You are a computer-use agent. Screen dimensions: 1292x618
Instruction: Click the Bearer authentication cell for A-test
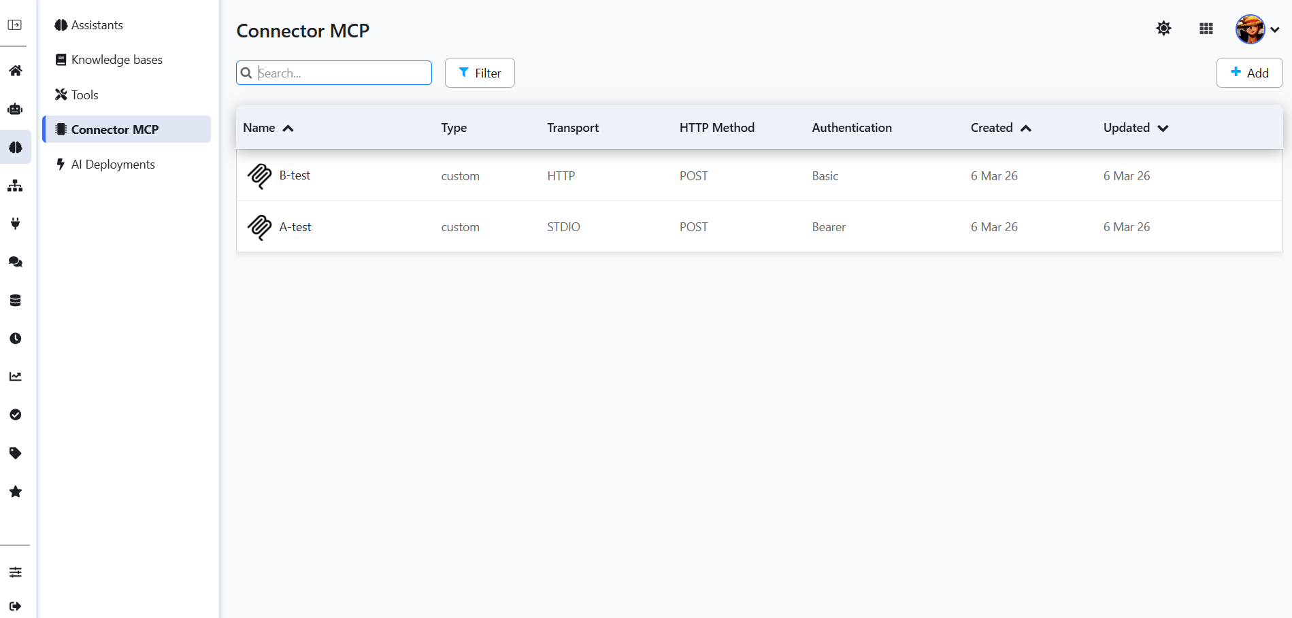[x=829, y=227]
